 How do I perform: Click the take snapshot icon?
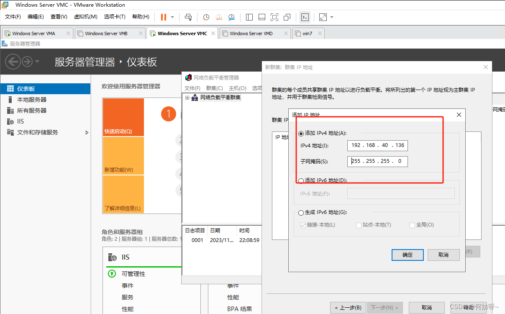[206, 17]
